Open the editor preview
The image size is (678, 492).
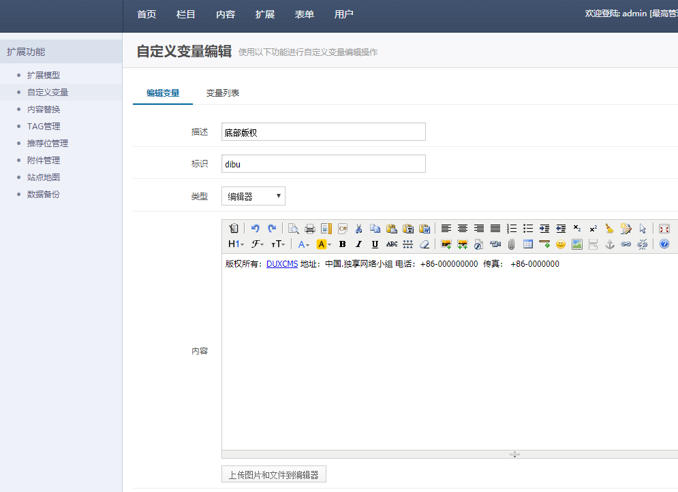(293, 228)
